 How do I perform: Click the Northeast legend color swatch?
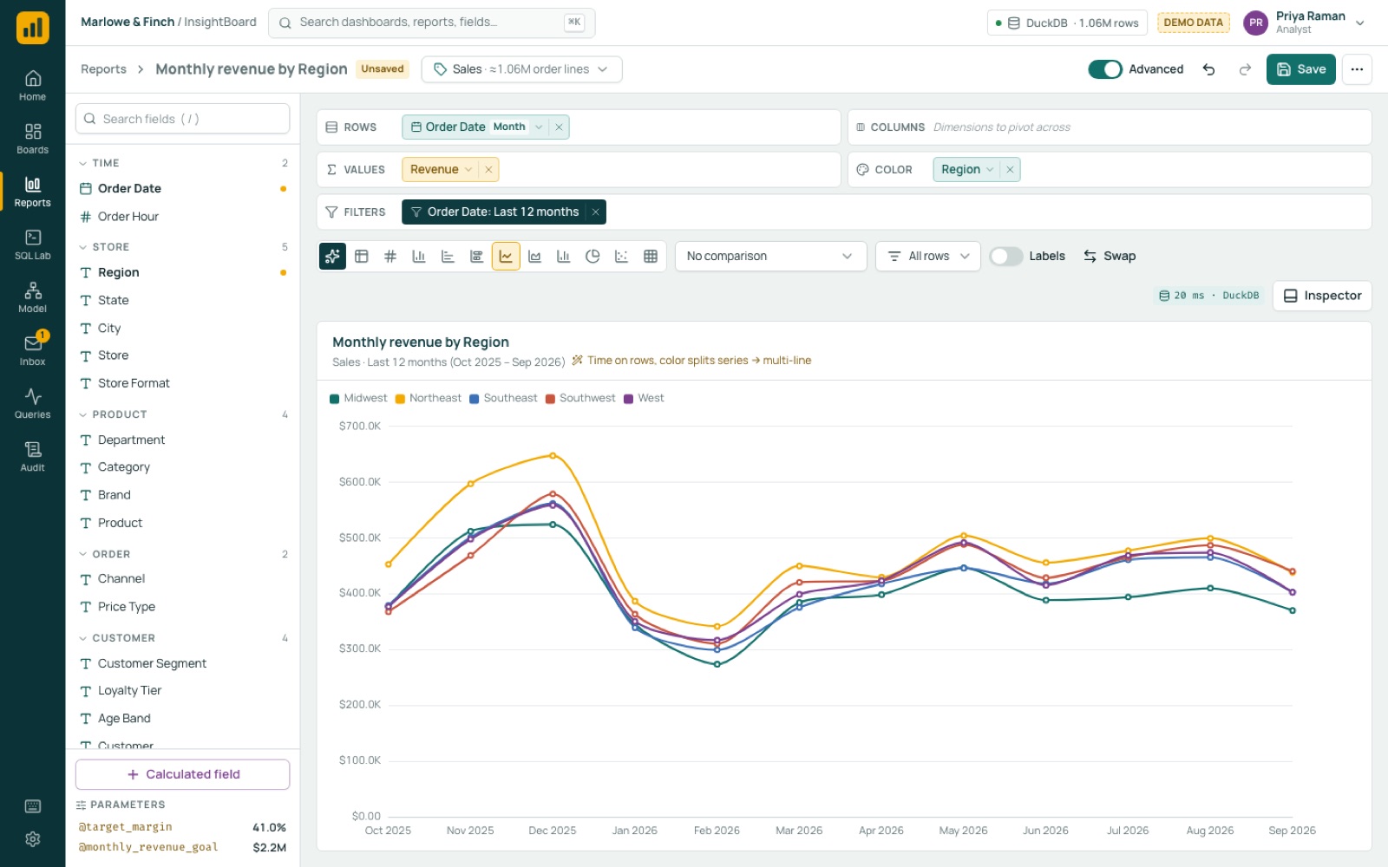click(400, 399)
